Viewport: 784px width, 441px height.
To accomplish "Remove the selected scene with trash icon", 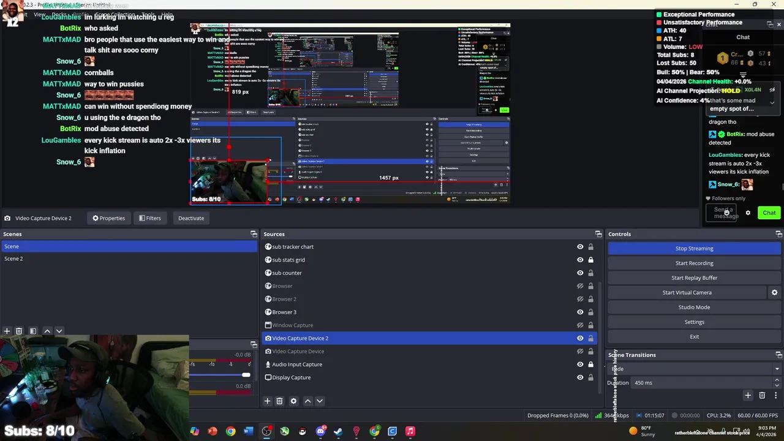I will [x=19, y=331].
